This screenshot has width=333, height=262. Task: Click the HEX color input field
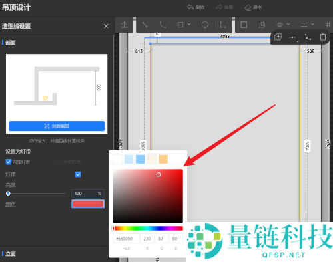pyautogui.click(x=126, y=239)
